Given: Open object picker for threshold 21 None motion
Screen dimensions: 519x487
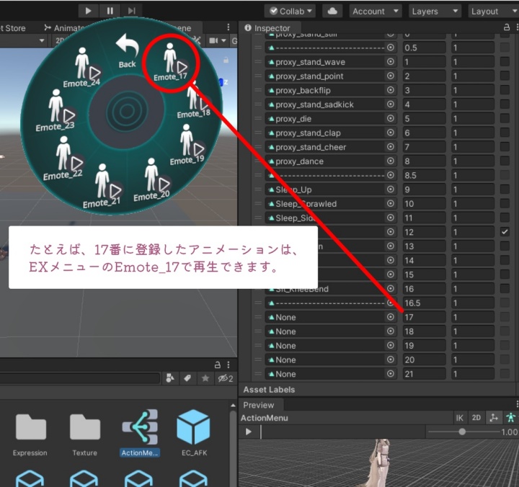Looking at the screenshot, I should pos(391,374).
